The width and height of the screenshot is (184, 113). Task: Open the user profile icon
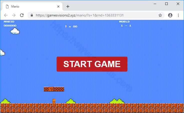170,15
